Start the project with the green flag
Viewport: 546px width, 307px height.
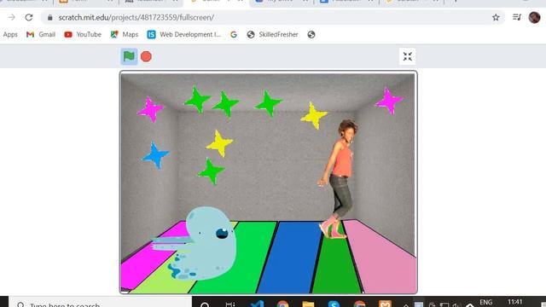coord(129,56)
